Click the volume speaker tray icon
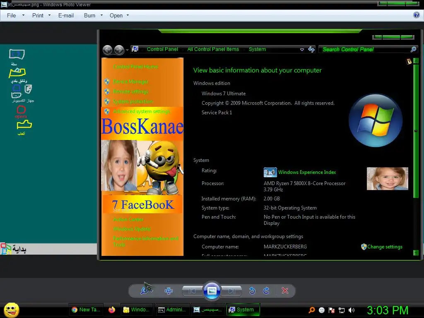The image size is (424, 318). click(351, 310)
